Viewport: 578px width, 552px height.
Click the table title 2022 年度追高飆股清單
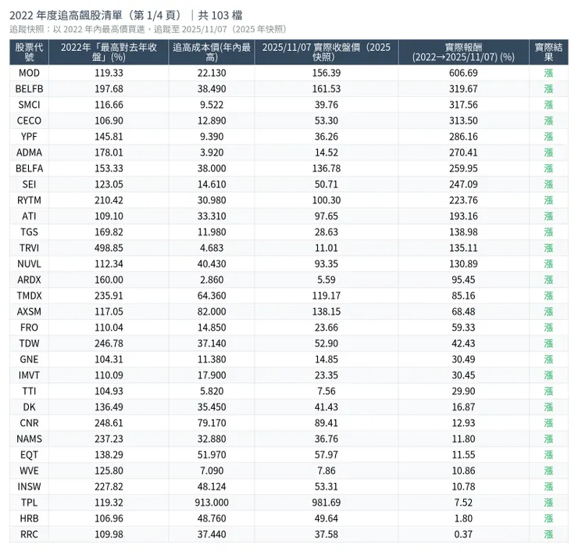click(95, 15)
